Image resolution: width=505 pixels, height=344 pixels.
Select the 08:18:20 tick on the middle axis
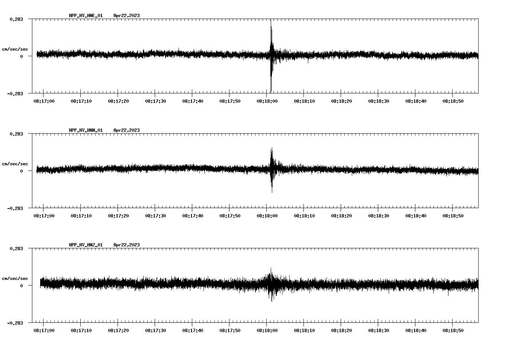pos(341,215)
